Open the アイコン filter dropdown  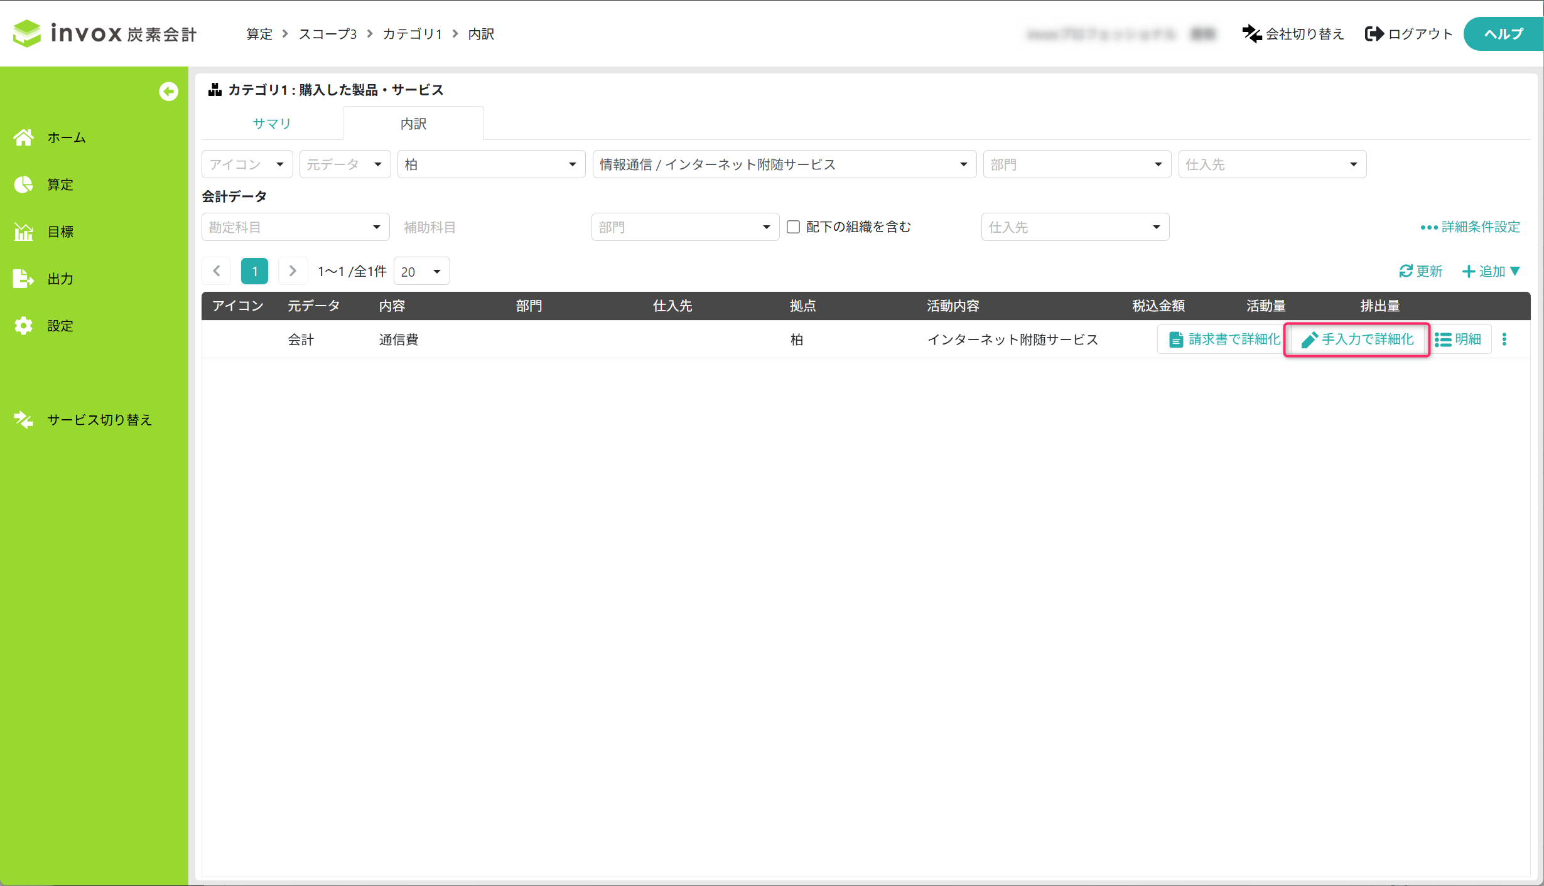247,164
